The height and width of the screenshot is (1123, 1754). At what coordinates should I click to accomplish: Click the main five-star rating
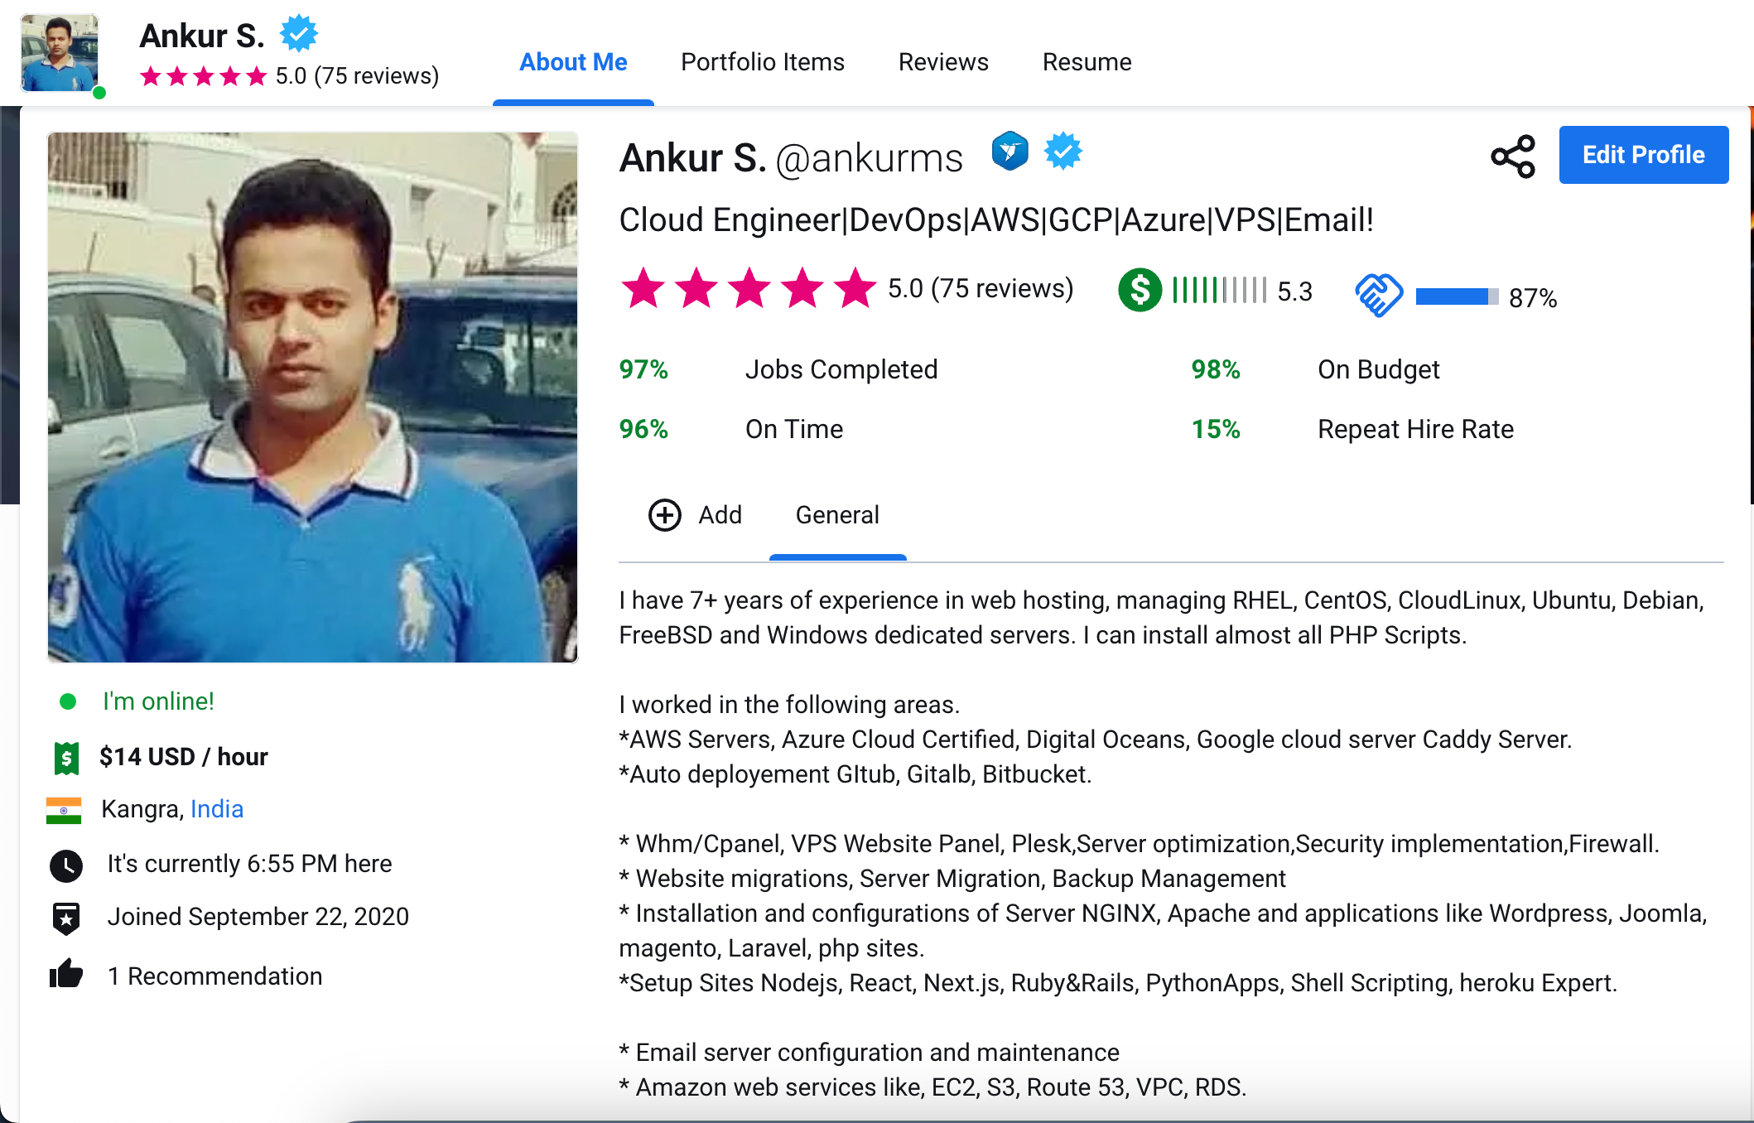click(749, 288)
